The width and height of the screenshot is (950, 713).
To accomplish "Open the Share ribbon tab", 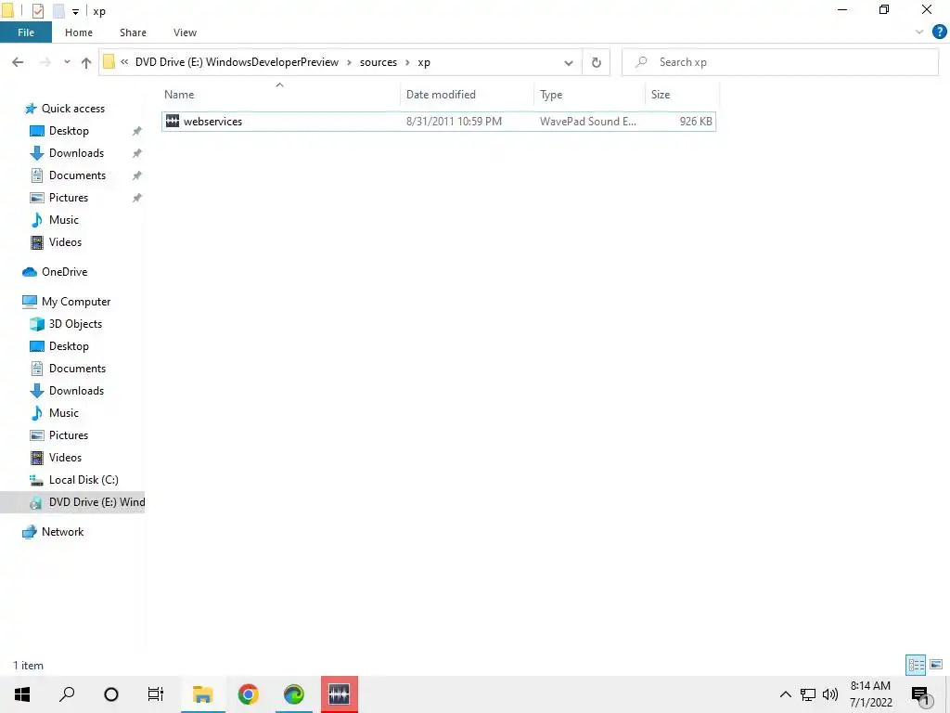I will tap(133, 32).
